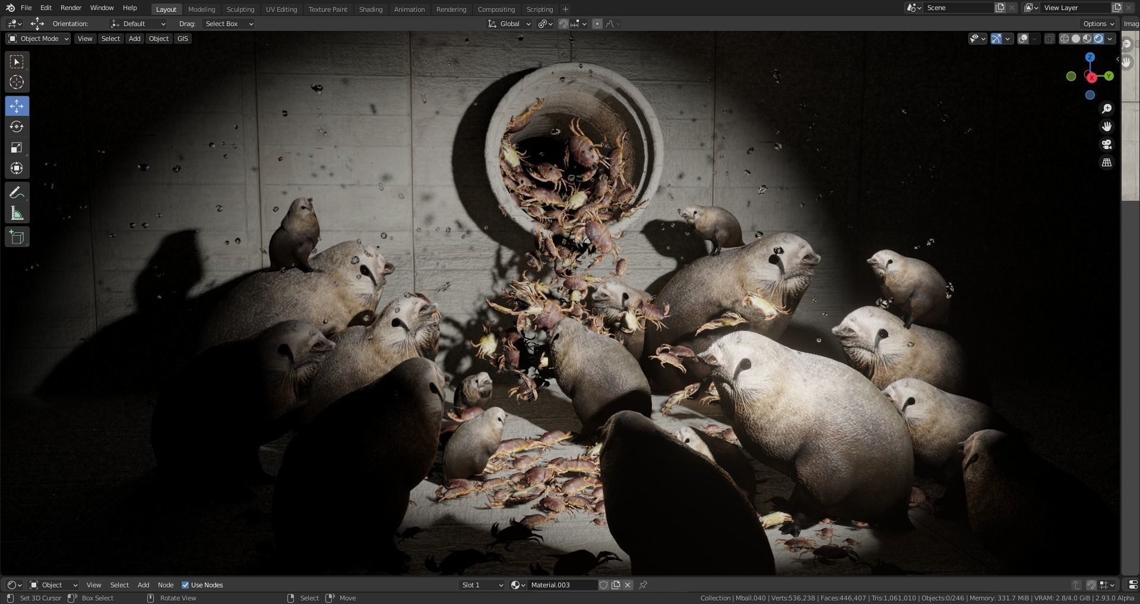Screen dimensions: 1140x604
Task: Switch to wireframe viewport shading
Action: click(1065, 39)
